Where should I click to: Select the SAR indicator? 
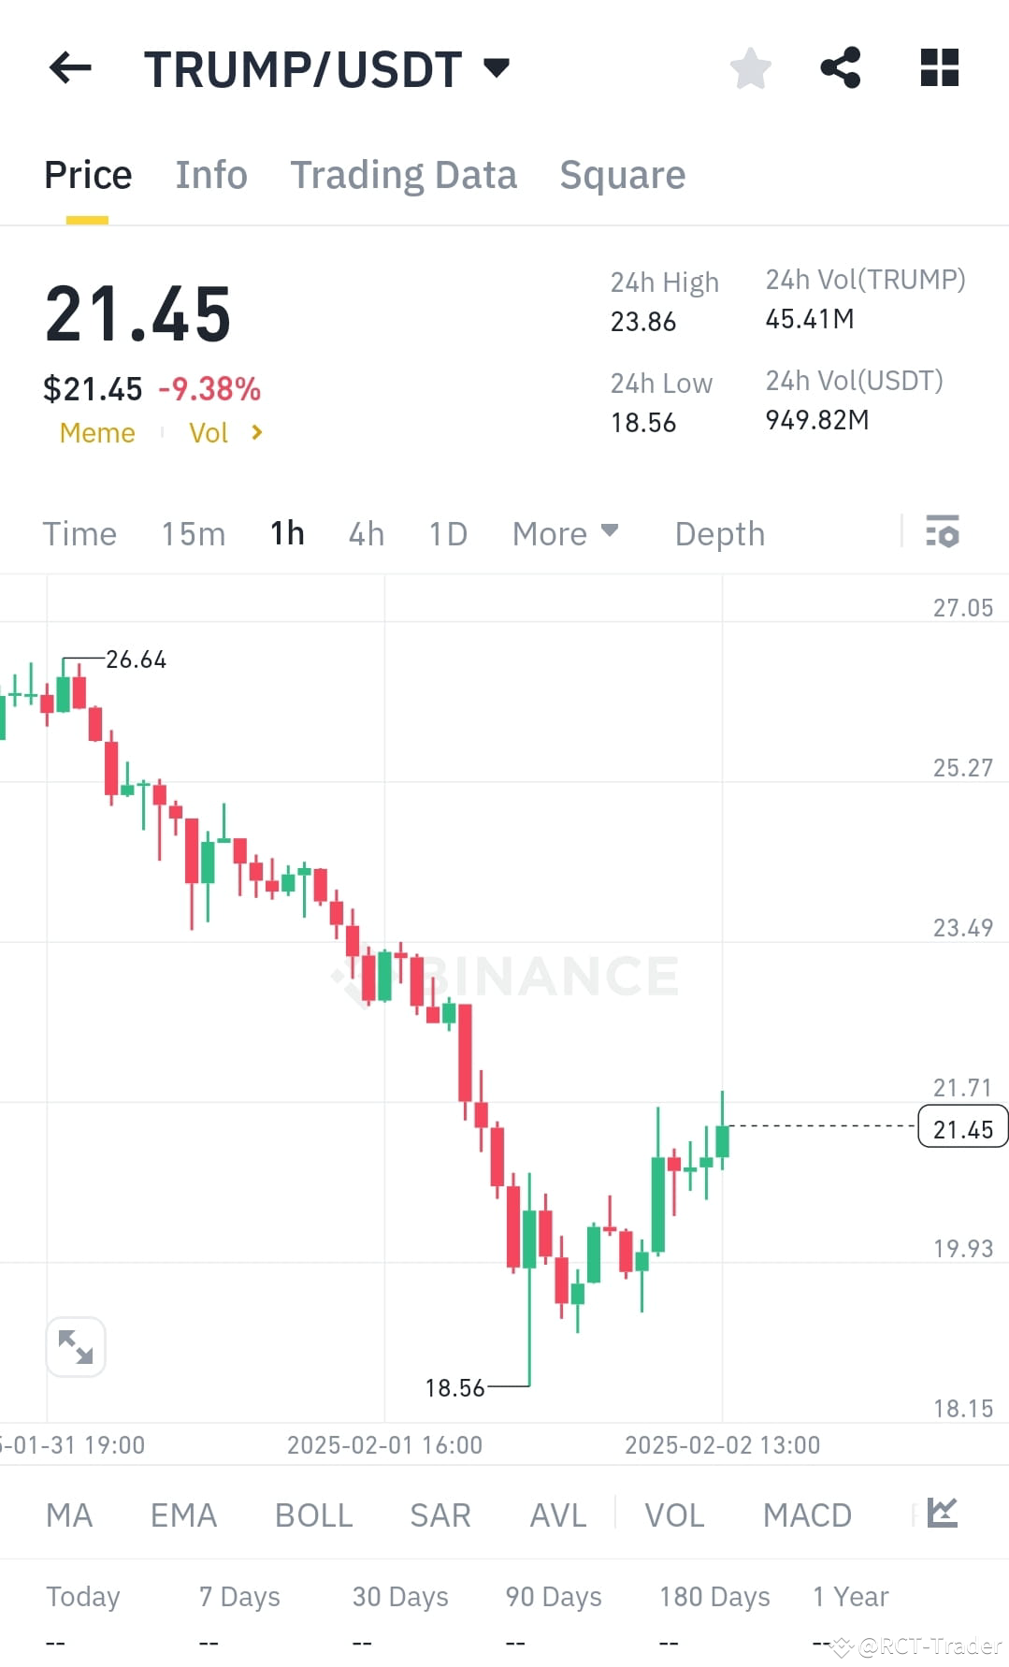point(440,1514)
